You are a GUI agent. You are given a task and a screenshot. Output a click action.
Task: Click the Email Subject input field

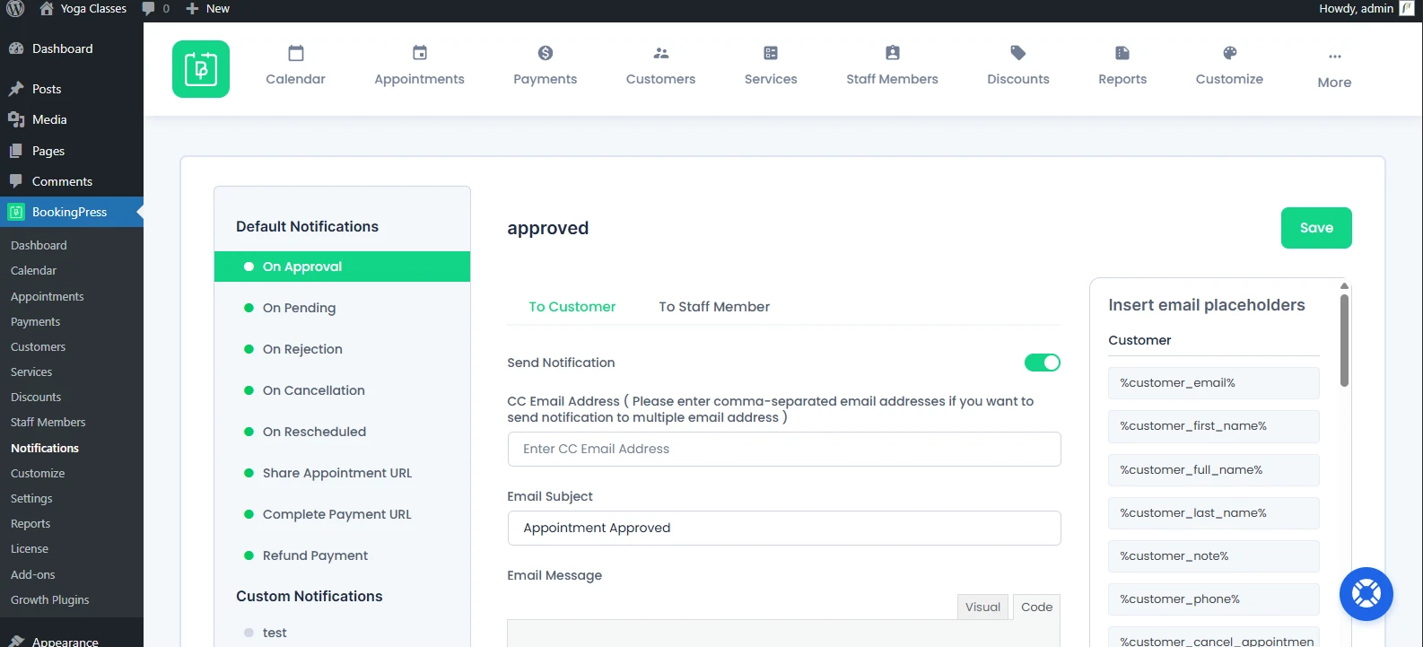point(784,528)
